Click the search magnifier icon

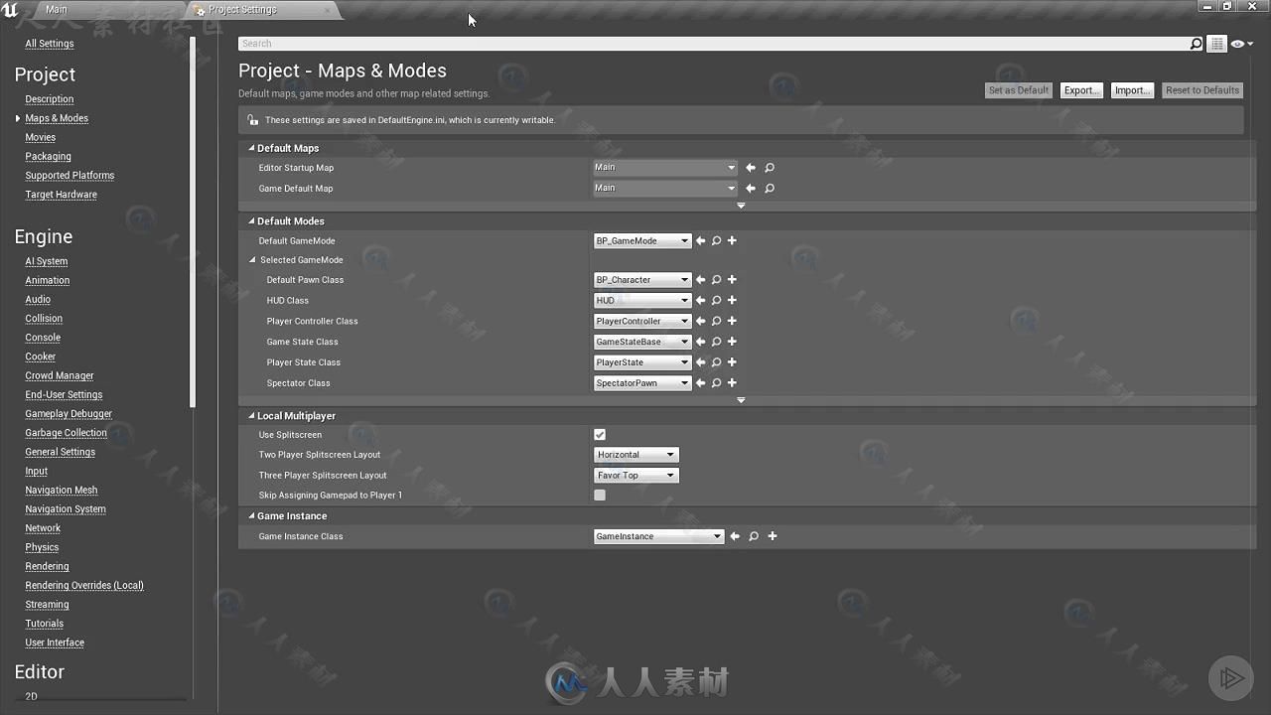(x=1196, y=44)
